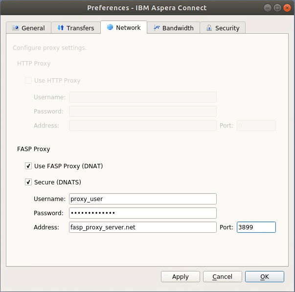Close the Preferences window

[x=287, y=8]
